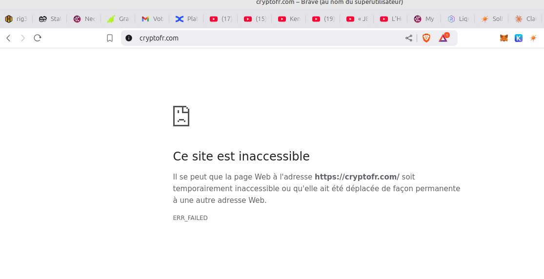This screenshot has height=279, width=544.
Task: Switch to the Stat tab
Action: [50, 19]
